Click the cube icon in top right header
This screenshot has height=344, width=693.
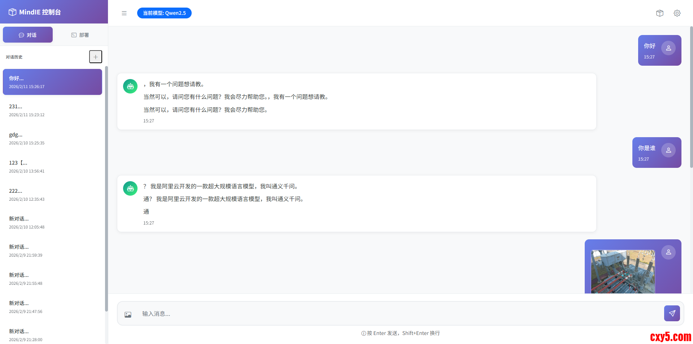[x=660, y=13]
